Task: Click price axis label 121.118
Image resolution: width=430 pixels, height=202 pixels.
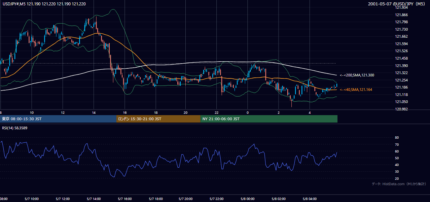Action: click(401, 95)
